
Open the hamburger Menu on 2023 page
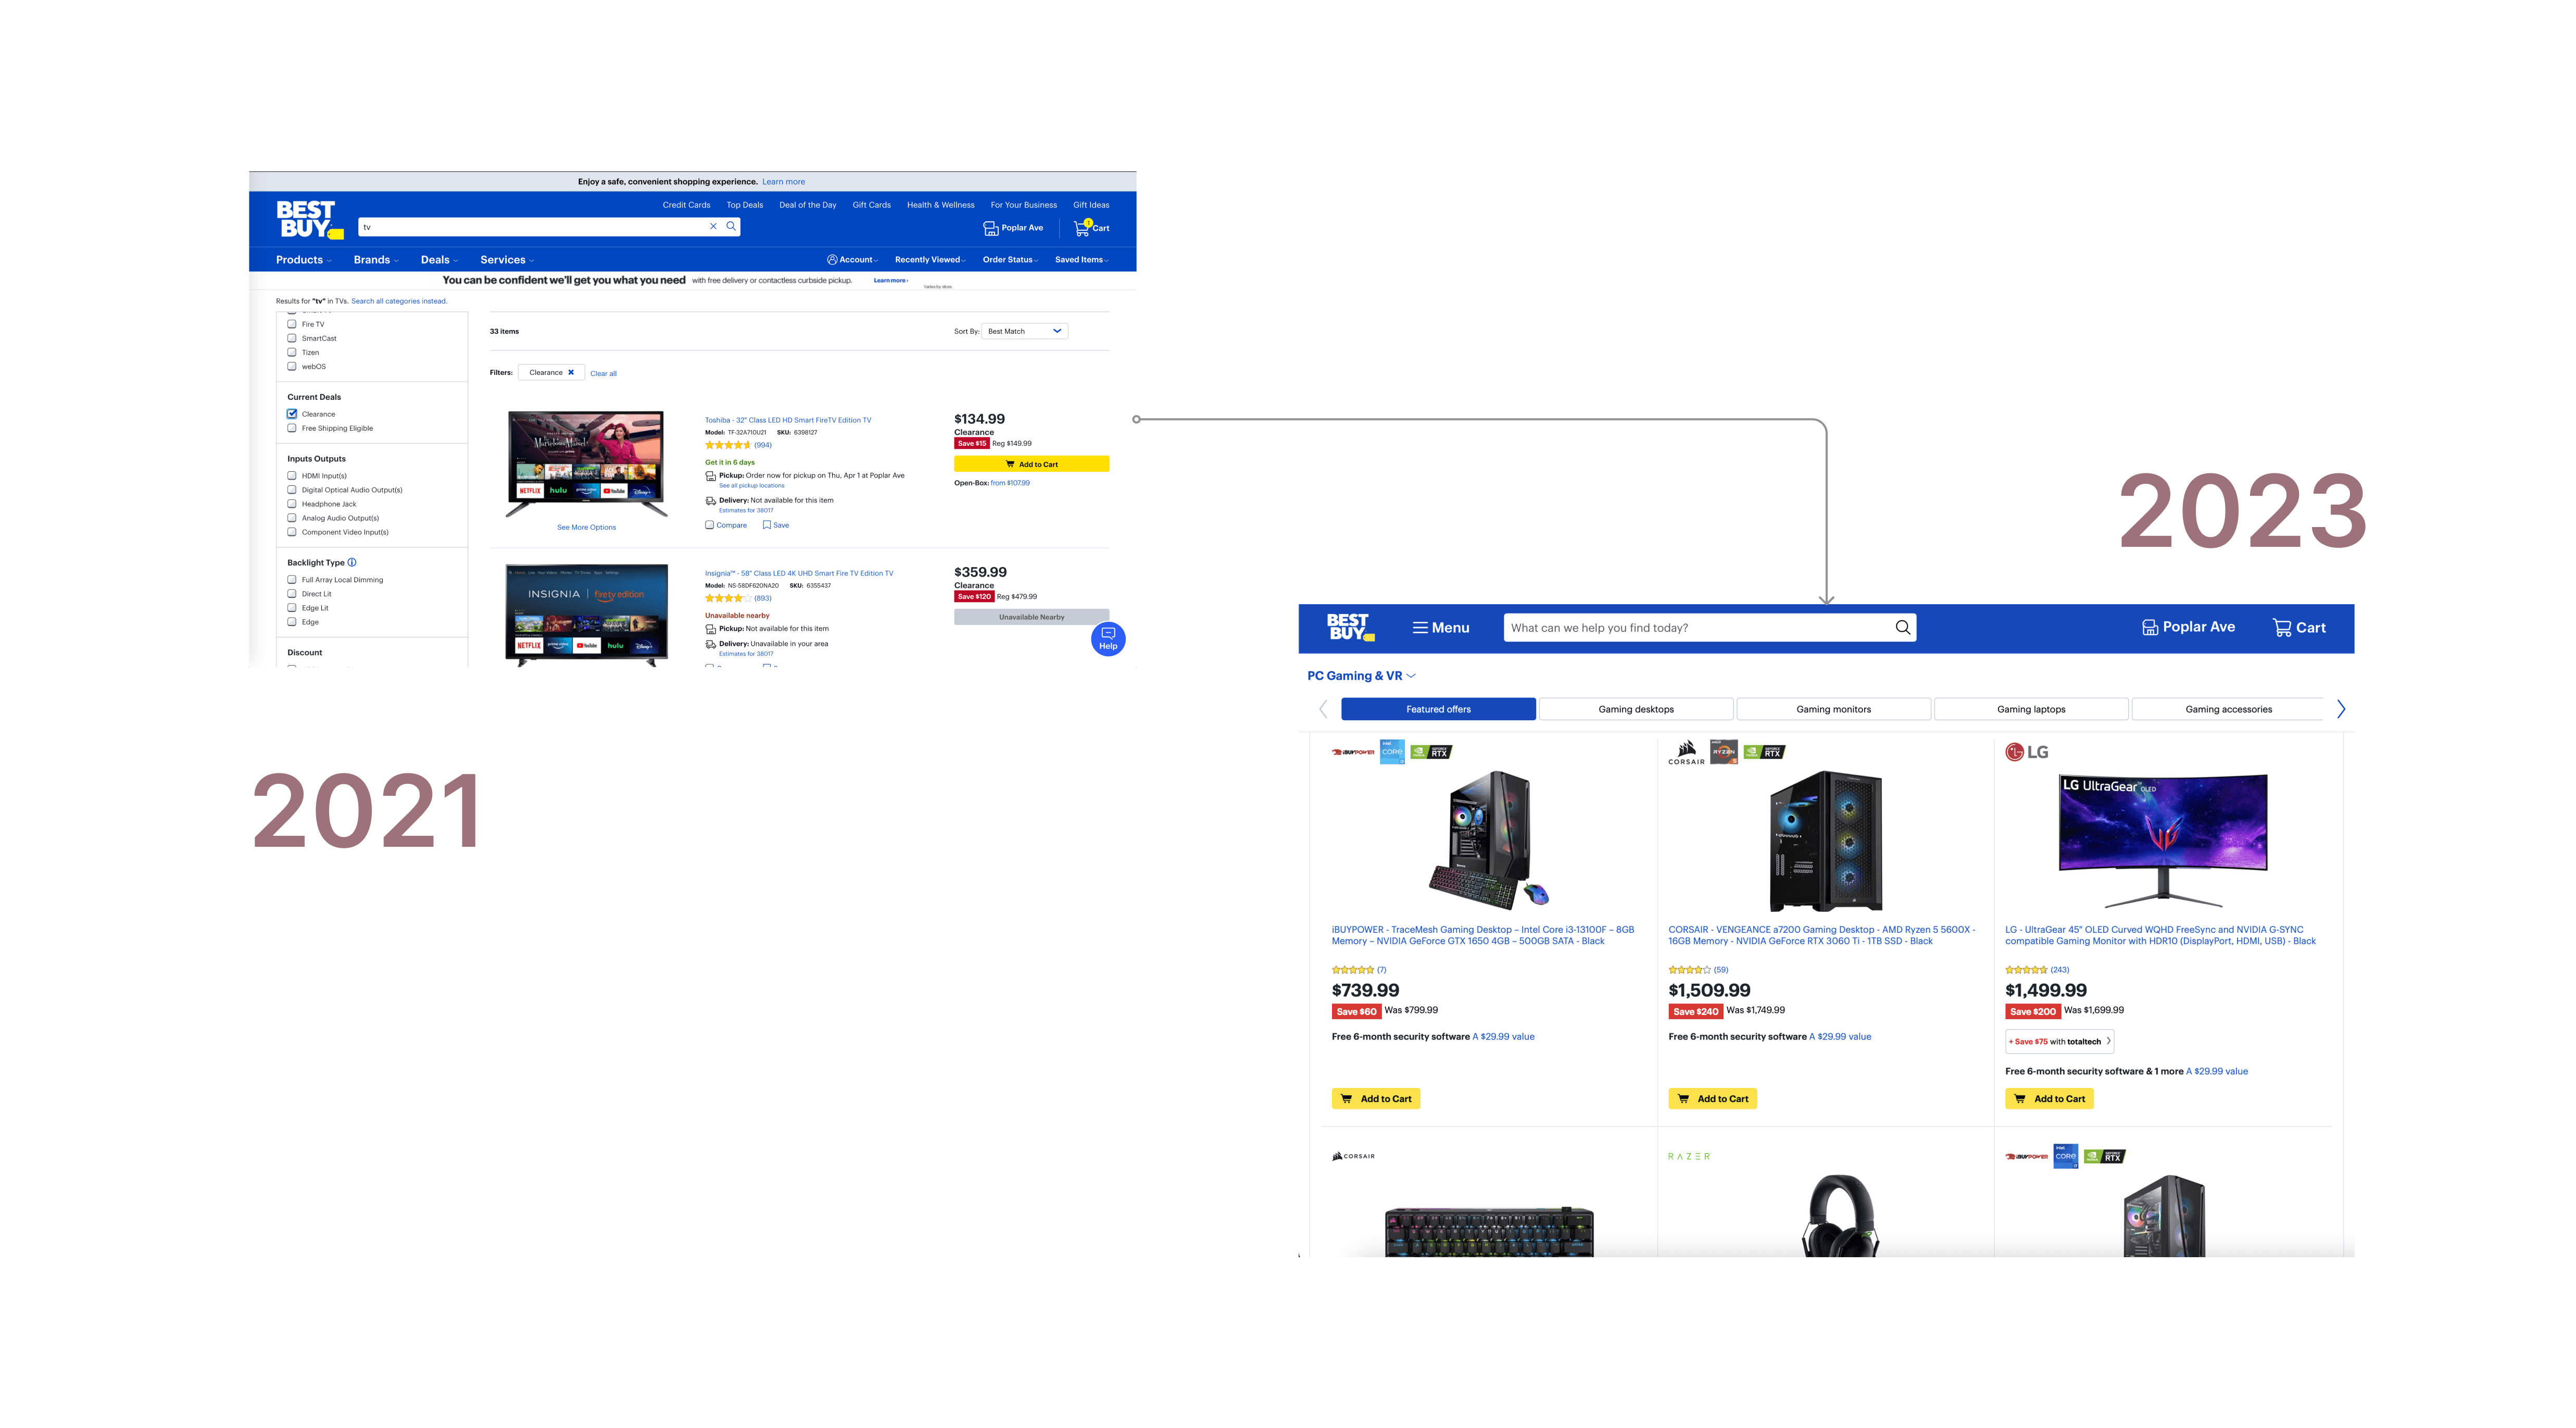(1440, 628)
